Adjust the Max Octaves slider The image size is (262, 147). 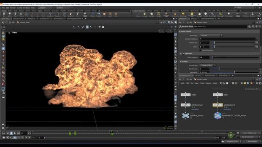(234, 69)
